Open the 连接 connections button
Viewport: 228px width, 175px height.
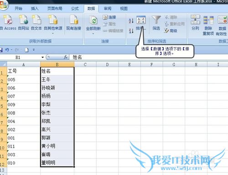pyautogui.click(x=109, y=17)
